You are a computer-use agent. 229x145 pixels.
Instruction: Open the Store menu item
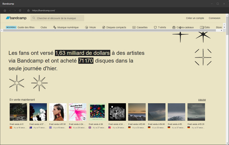point(219,27)
